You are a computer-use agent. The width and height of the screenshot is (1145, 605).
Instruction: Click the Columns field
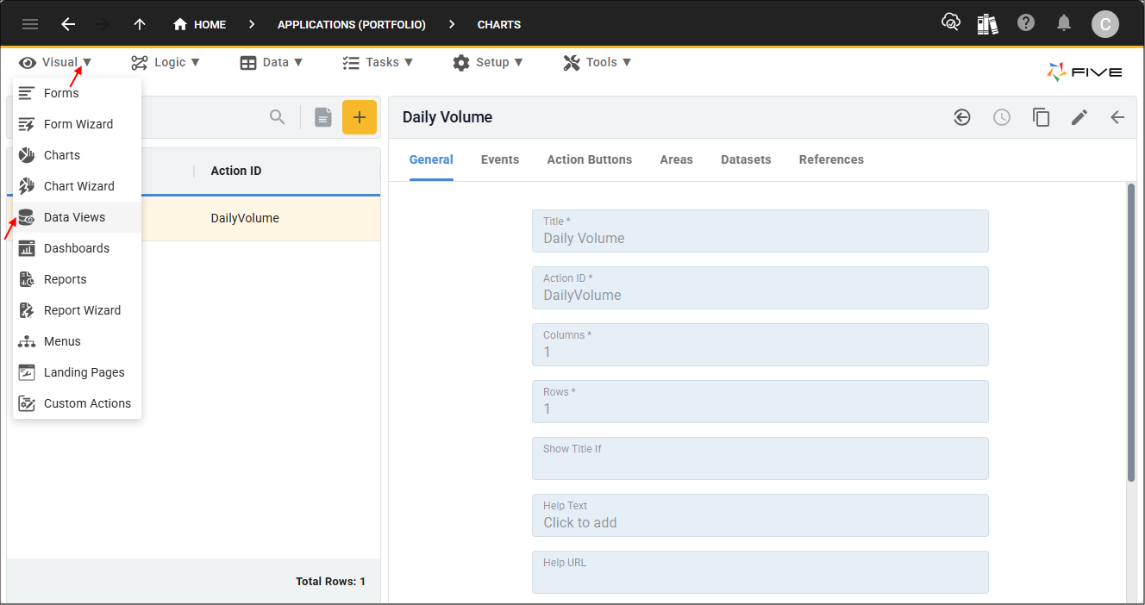click(x=760, y=345)
